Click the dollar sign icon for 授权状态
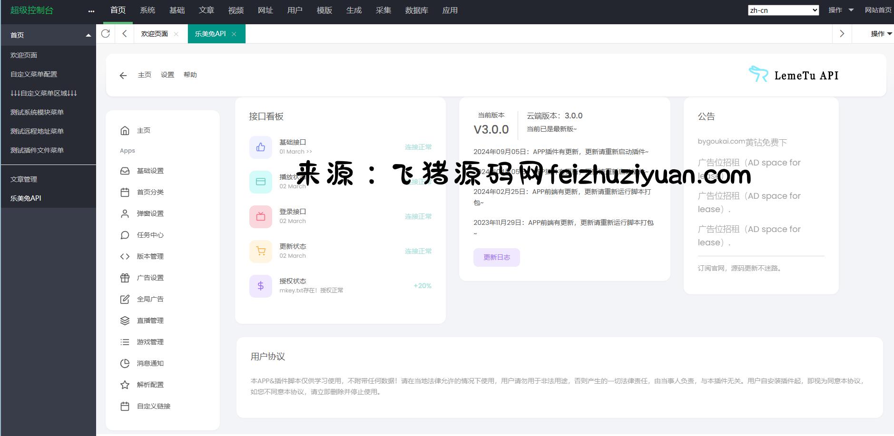Image resolution: width=894 pixels, height=436 pixels. pos(261,286)
